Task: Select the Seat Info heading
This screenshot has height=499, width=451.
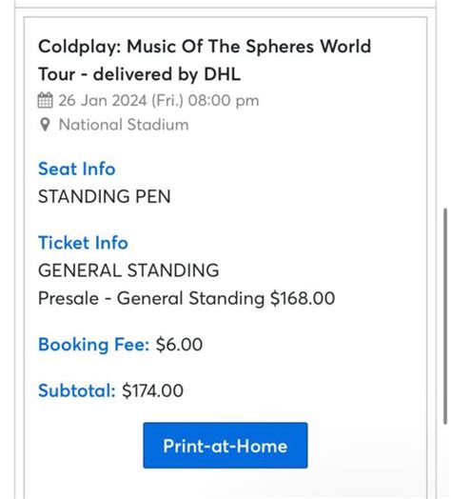Action: click(x=77, y=169)
